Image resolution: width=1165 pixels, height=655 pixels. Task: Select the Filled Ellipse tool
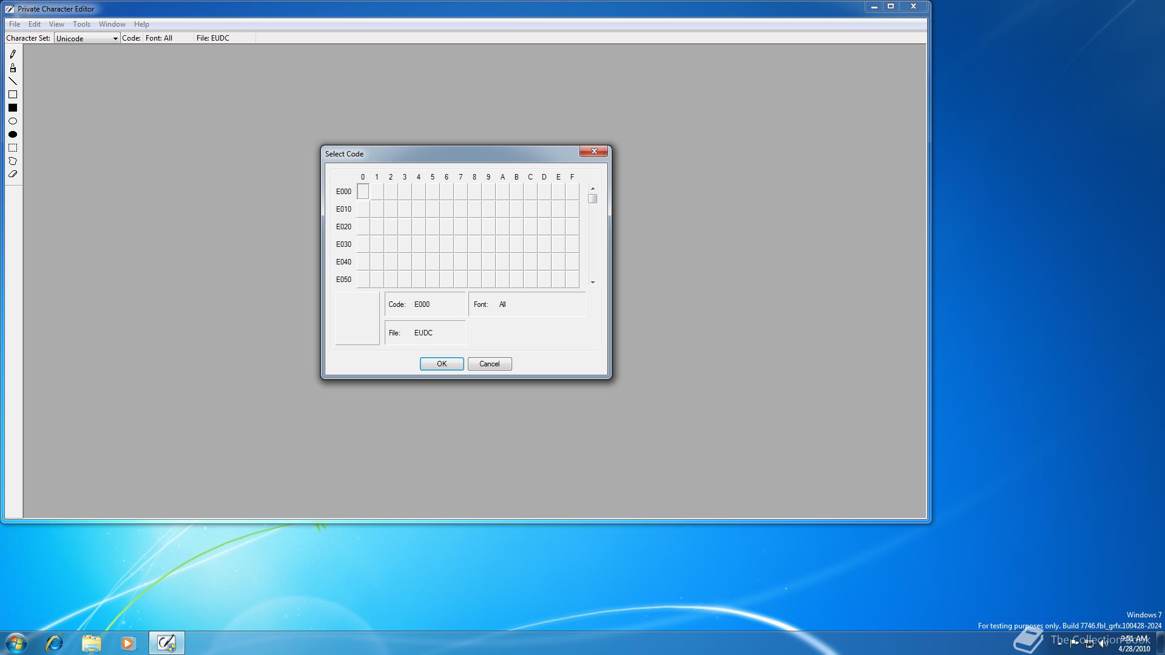pyautogui.click(x=13, y=135)
